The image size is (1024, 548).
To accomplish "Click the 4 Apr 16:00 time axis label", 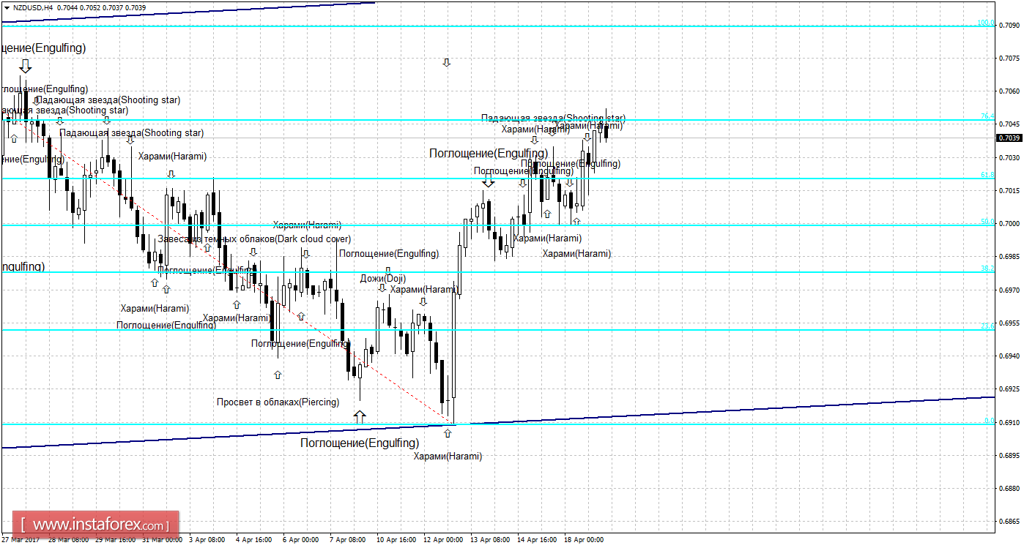I will click(254, 540).
